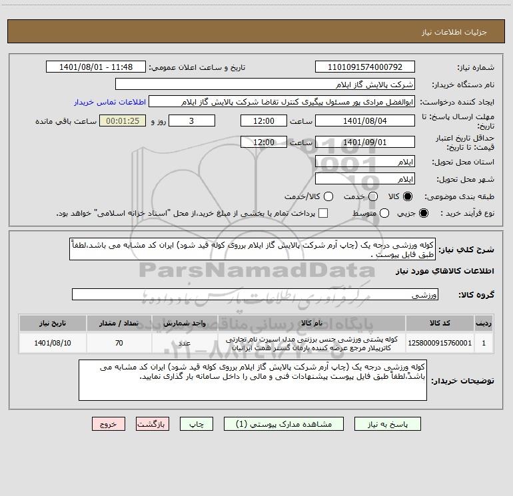
Task: Click مشاهده مدارک پیوستی (1) button
Action: [x=284, y=424]
